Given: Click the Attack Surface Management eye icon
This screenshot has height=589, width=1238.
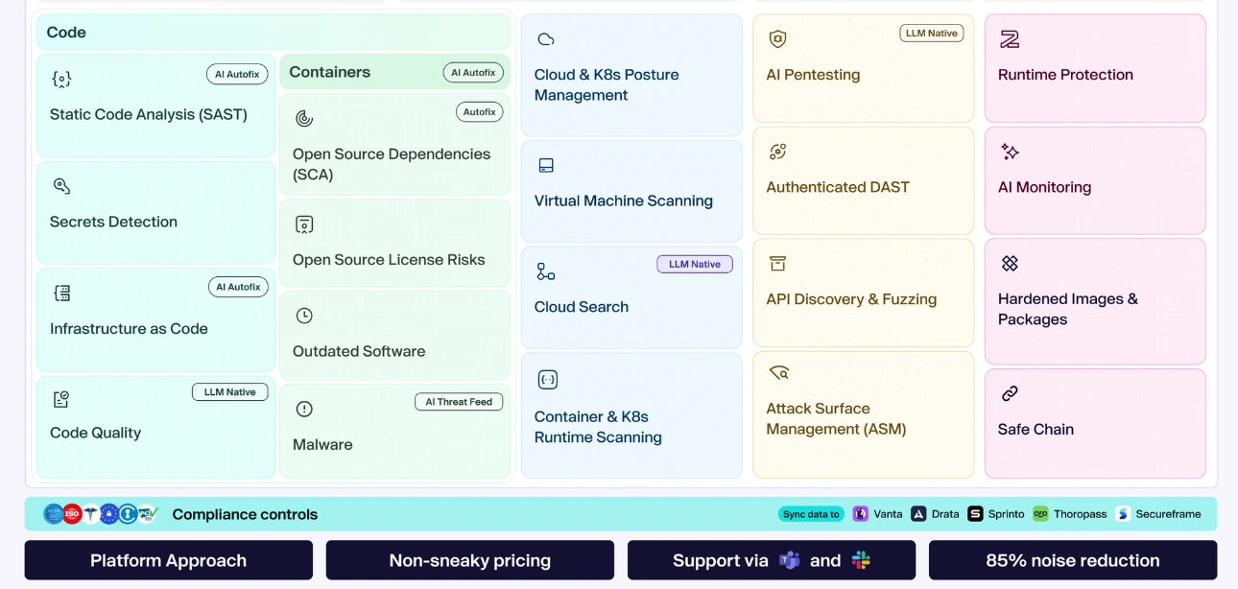Looking at the screenshot, I should point(778,372).
